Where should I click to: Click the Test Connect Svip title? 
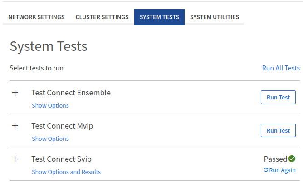61,159
